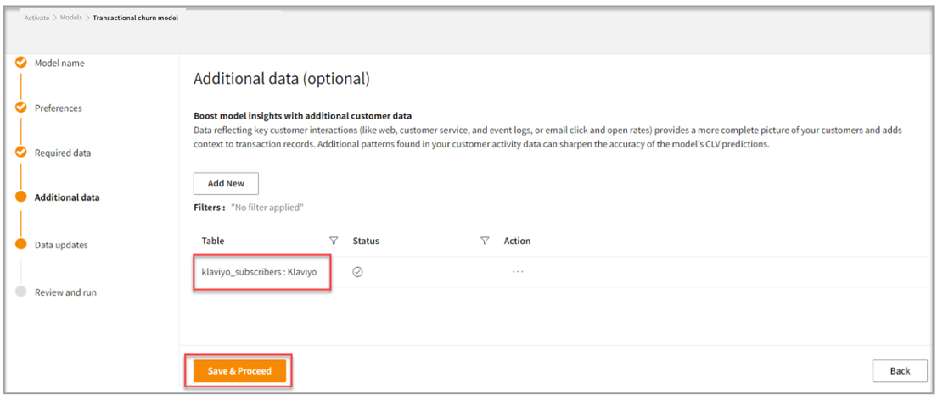The image size is (943, 400).
Task: Click the Review and run gray step circle
Action: point(22,292)
